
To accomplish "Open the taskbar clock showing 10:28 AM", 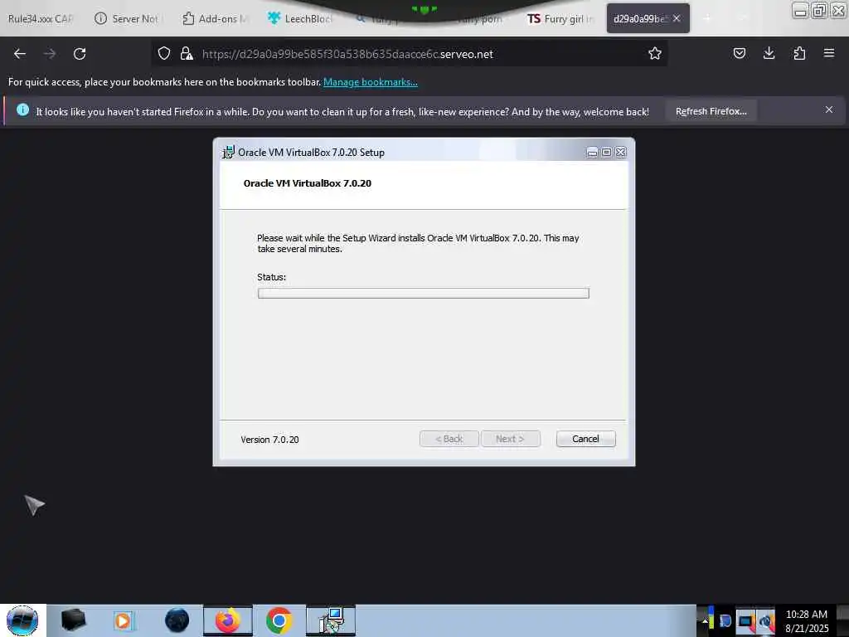I will 807,621.
